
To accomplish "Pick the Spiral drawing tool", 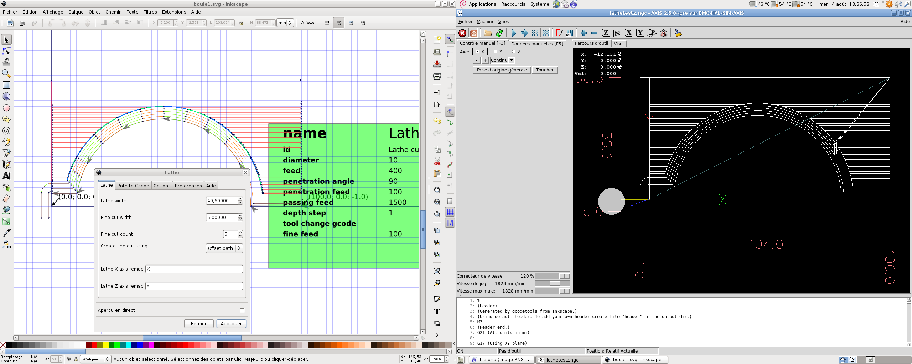I will (x=6, y=131).
